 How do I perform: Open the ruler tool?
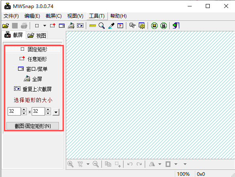click(x=93, y=26)
